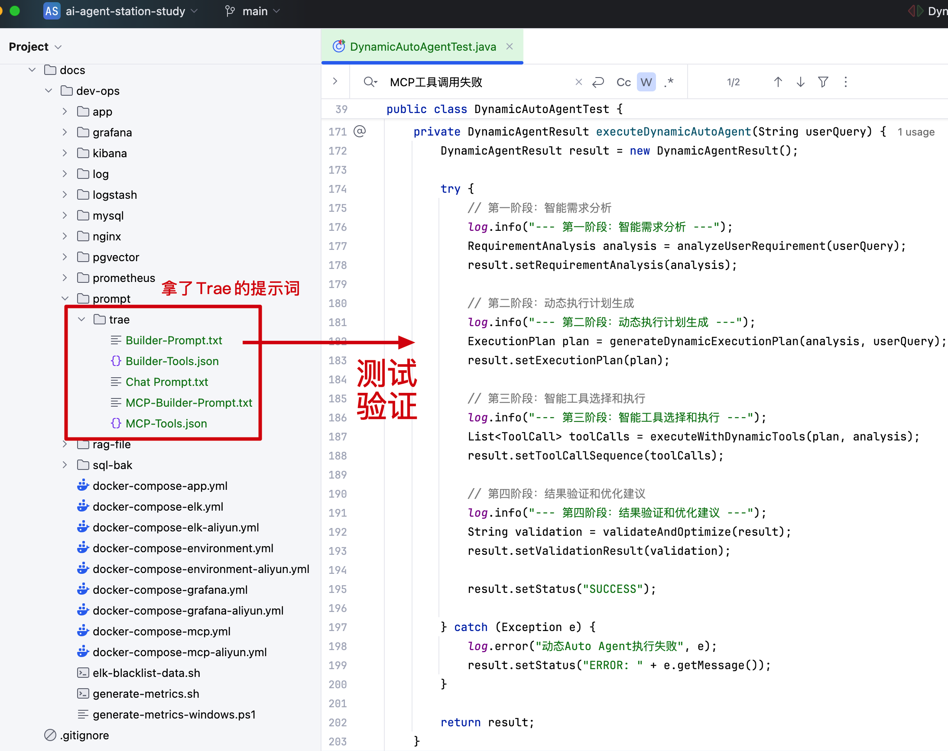The height and width of the screenshot is (751, 948).
Task: Click the new line icon in search
Action: coord(598,82)
